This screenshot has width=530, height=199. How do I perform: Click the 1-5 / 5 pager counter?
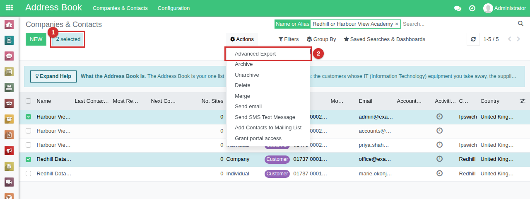491,39
